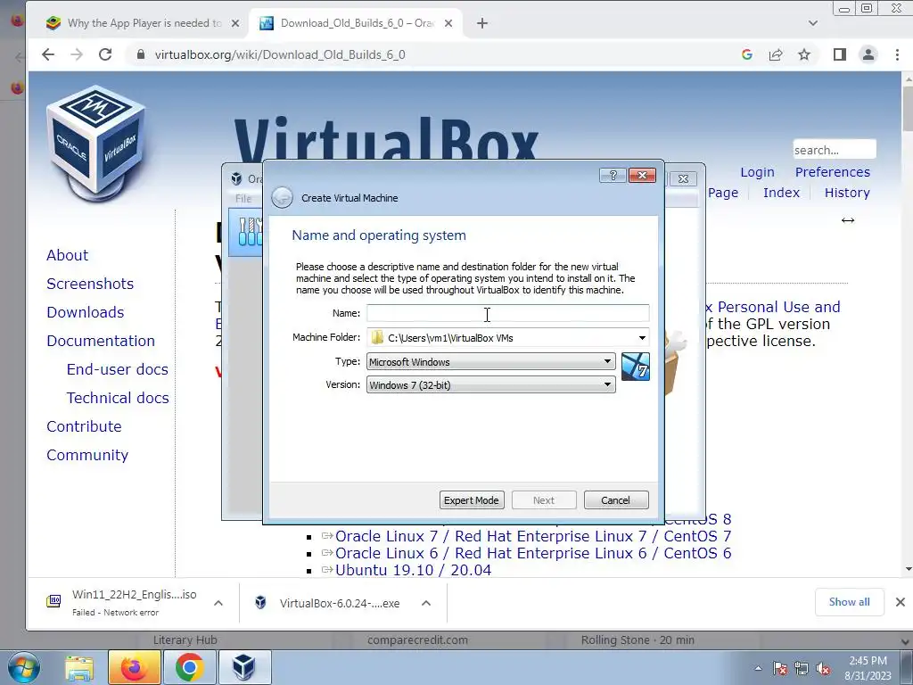Viewport: 913px width, 685px height.
Task: Open the Oracle Linux 7 download link
Action: (x=533, y=536)
